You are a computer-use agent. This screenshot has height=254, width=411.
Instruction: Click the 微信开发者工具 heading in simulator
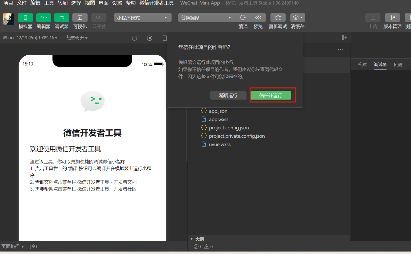point(92,133)
